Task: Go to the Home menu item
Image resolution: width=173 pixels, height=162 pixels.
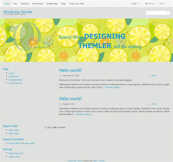Action: click(7, 4)
